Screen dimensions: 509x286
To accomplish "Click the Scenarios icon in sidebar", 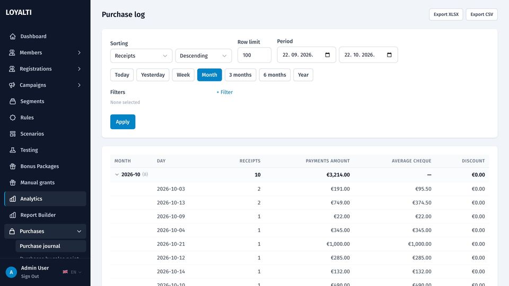I will (13, 133).
